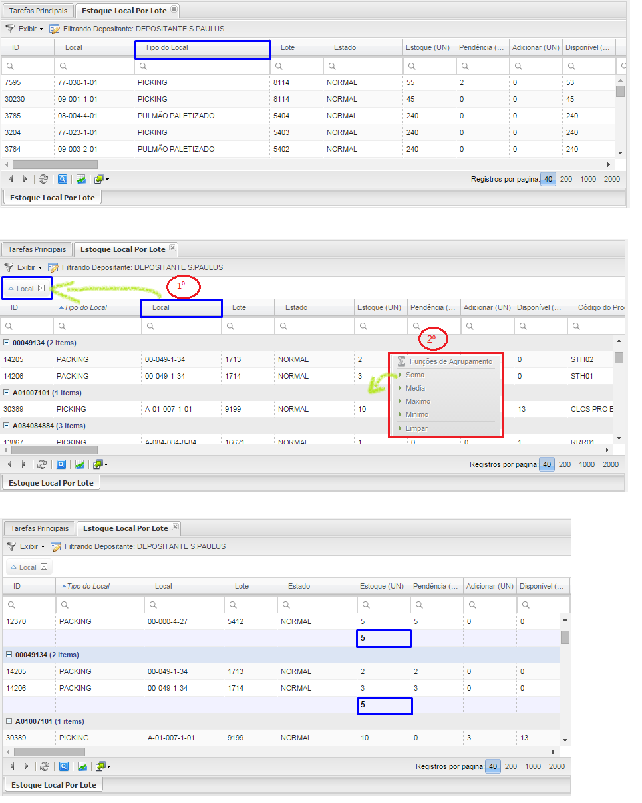This screenshot has height=803, width=642.
Task: Set 200 records per page in bottom panel
Action: [x=511, y=766]
